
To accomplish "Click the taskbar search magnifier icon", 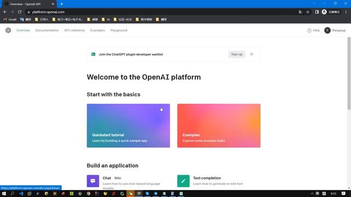I will pyautogui.click(x=12, y=193).
